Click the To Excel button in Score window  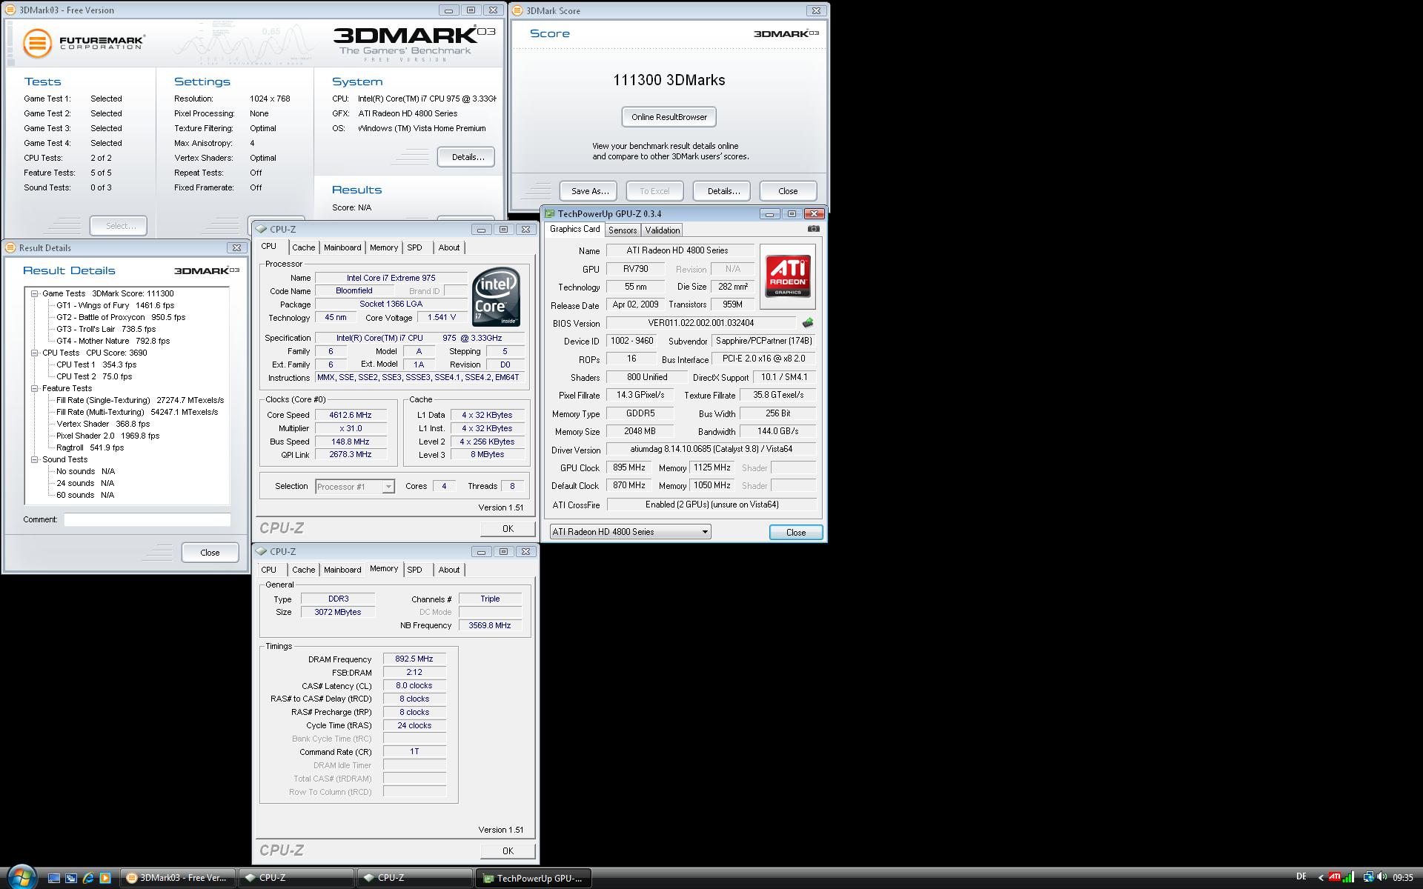point(654,191)
